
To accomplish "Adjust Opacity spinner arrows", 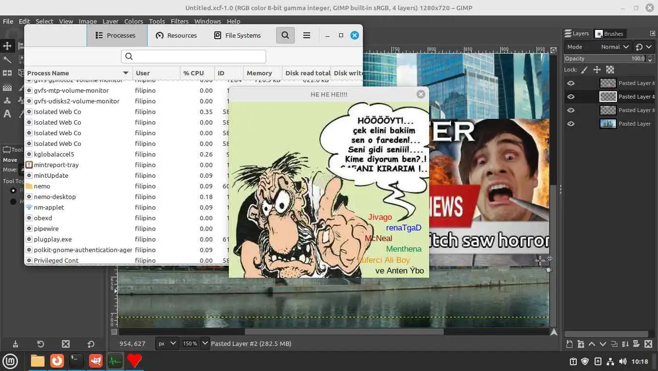I will point(649,58).
